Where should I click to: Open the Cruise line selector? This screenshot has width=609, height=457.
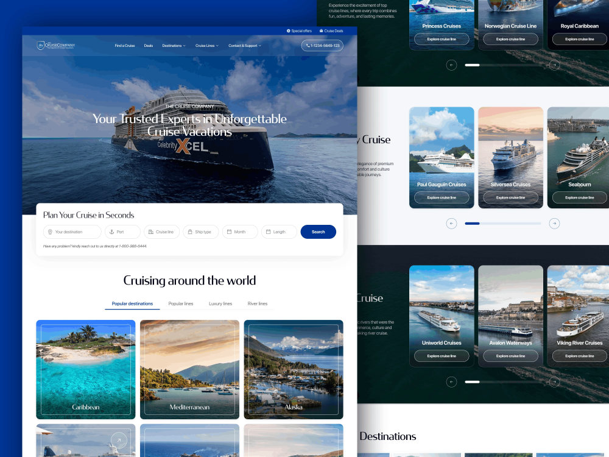[161, 232]
